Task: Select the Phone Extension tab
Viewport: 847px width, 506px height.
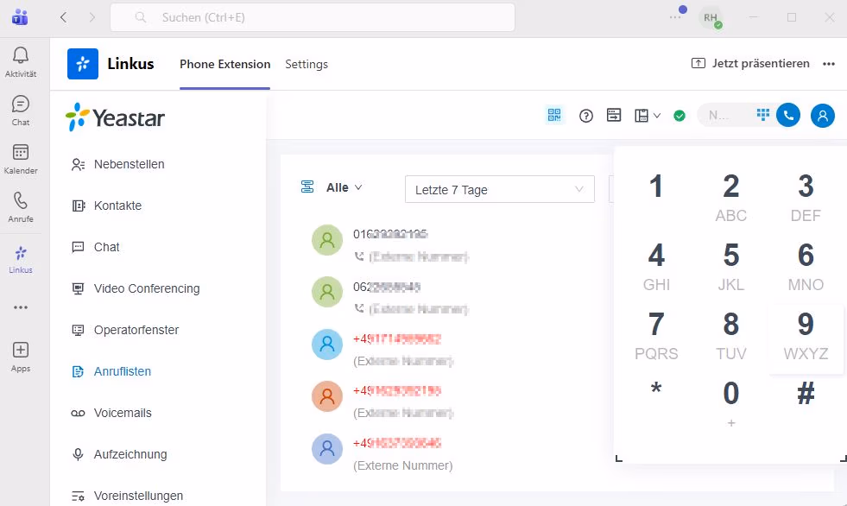Action: [224, 64]
